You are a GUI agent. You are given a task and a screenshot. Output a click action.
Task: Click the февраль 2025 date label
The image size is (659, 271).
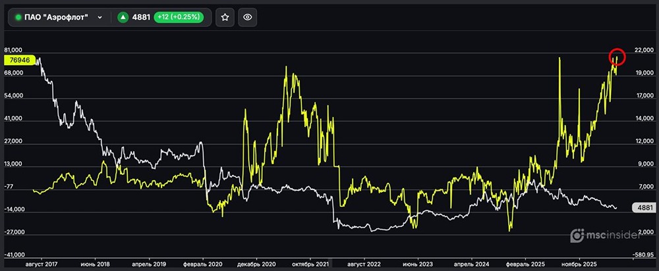coord(525,264)
